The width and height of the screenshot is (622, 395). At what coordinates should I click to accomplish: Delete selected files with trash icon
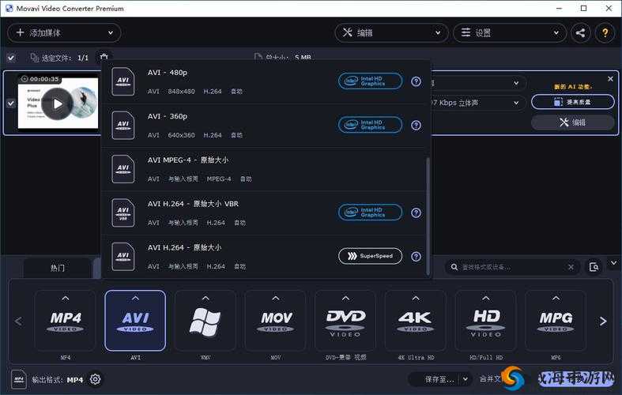[x=104, y=58]
